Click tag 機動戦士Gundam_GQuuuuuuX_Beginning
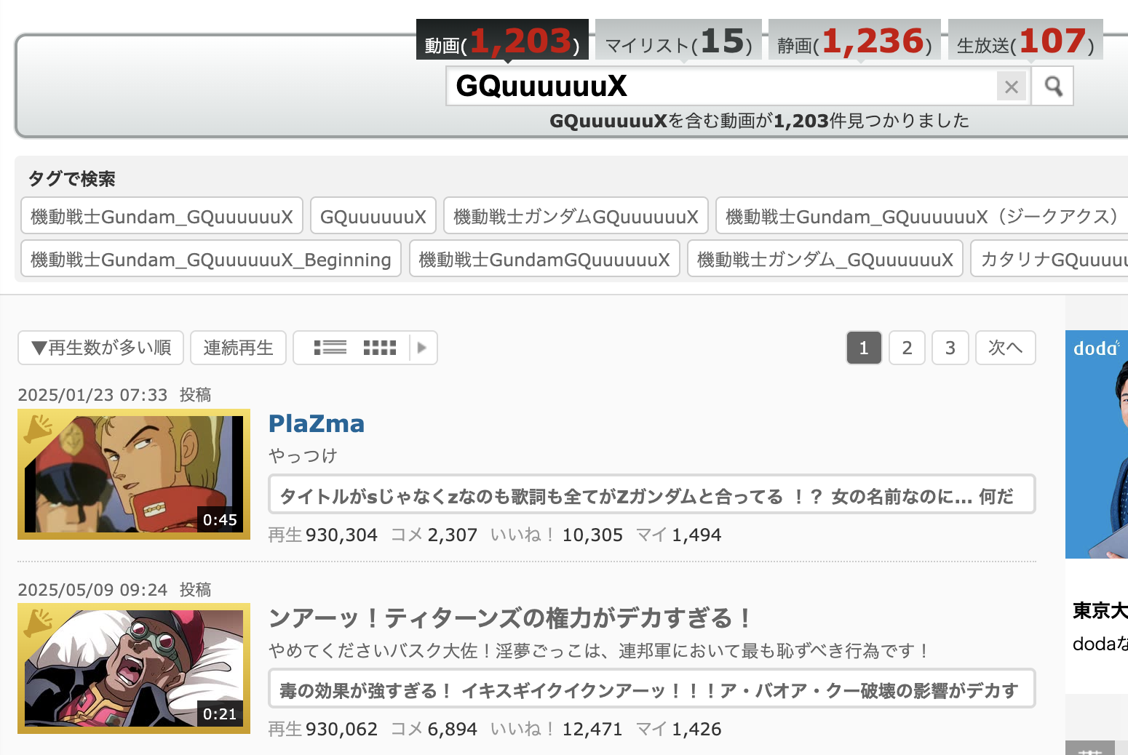This screenshot has height=755, width=1128. point(211,259)
